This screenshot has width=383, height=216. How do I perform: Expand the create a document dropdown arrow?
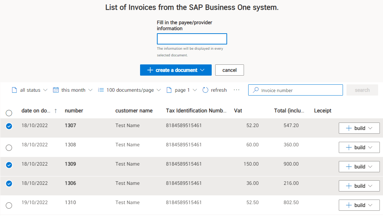(x=203, y=70)
